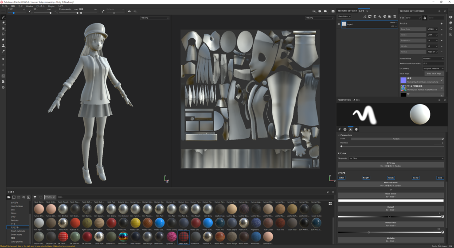Open the texture size dropdown

click(x=413, y=18)
